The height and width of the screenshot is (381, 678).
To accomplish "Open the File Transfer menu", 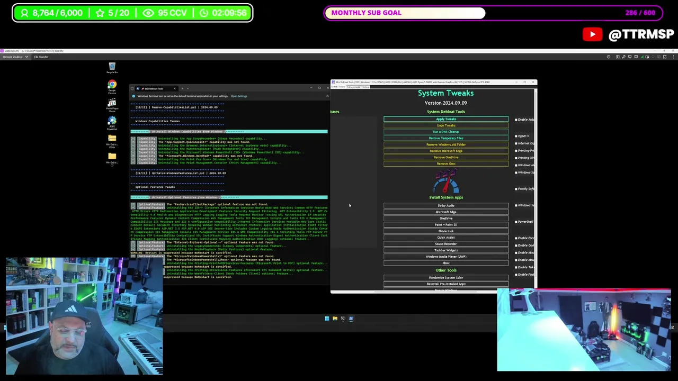I will click(41, 57).
